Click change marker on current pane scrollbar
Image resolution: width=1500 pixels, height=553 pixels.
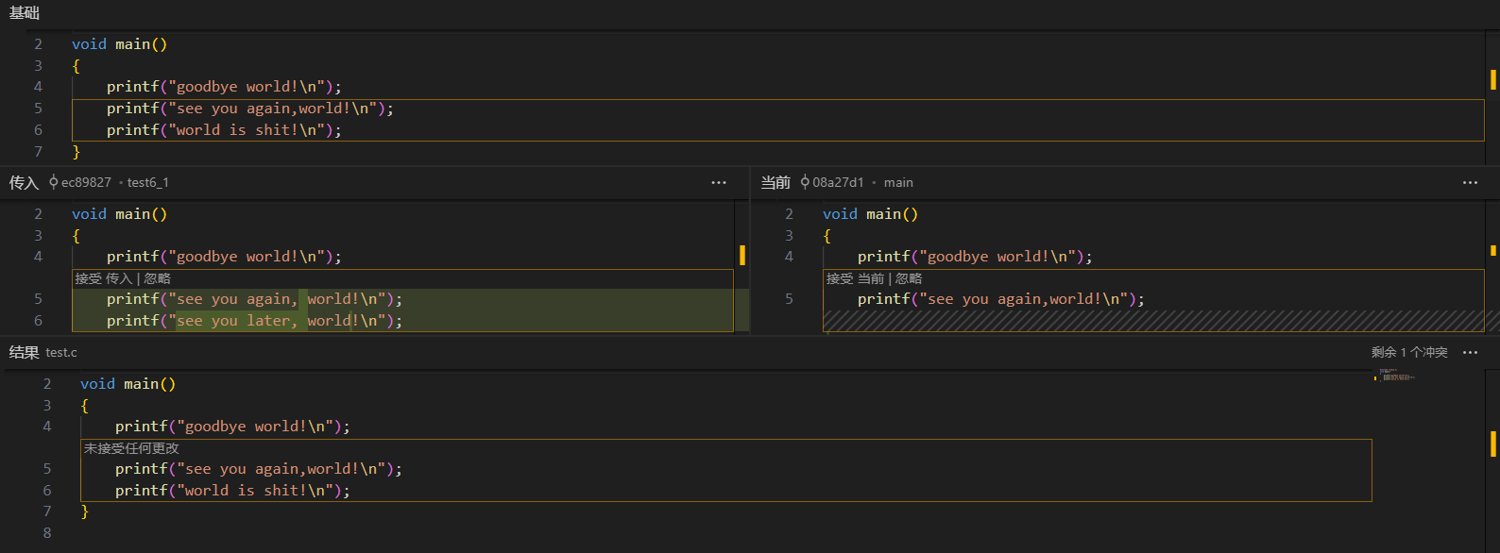pos(1493,250)
